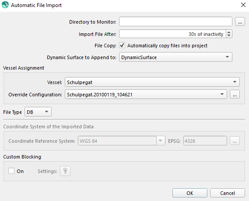
Task: Click the Import File After inactivity field
Action: pos(172,34)
